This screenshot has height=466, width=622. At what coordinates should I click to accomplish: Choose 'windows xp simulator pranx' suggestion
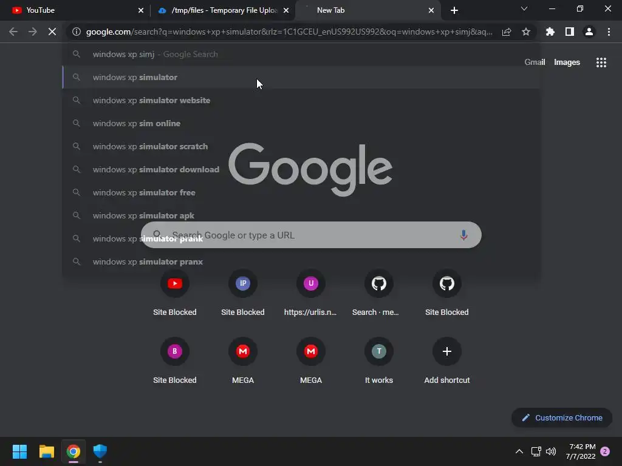pyautogui.click(x=301, y=262)
